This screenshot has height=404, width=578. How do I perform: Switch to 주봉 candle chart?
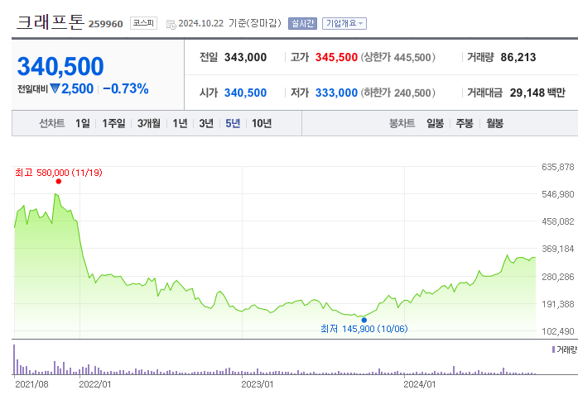click(465, 123)
